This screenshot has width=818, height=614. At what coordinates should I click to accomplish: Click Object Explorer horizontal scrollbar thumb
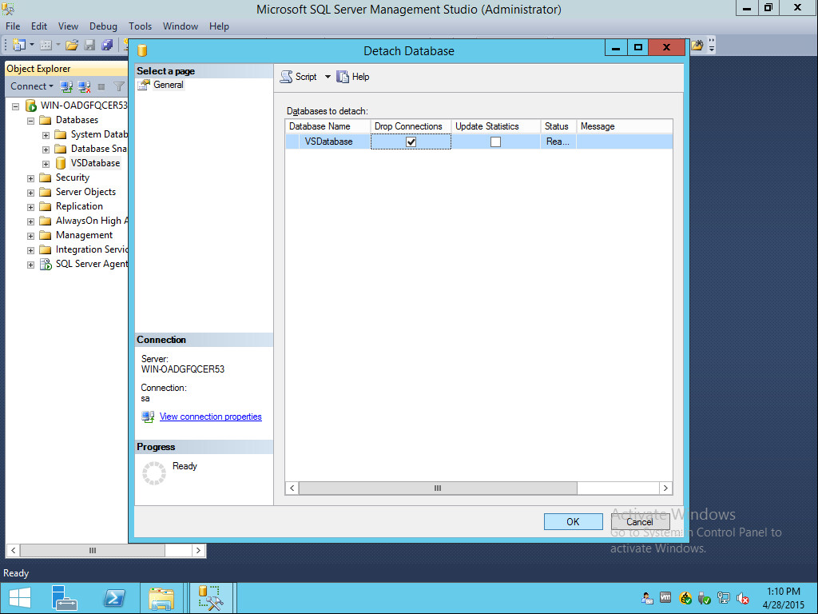(x=93, y=550)
